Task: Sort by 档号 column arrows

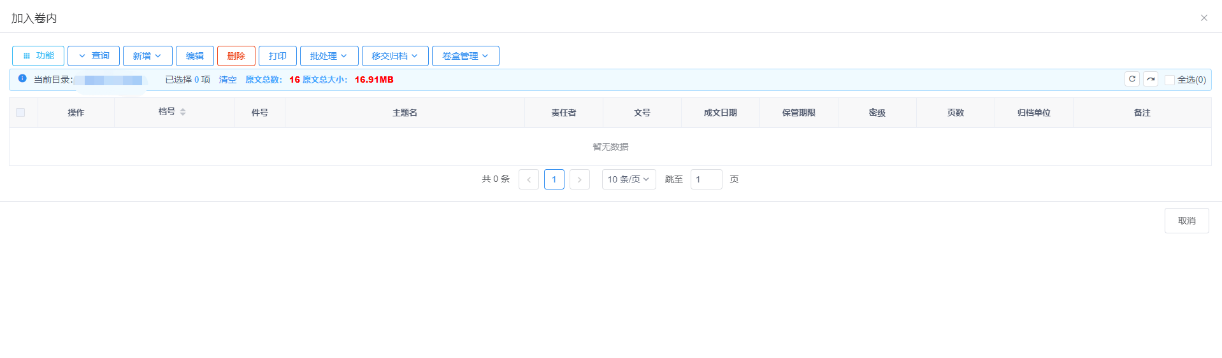Action: click(183, 112)
